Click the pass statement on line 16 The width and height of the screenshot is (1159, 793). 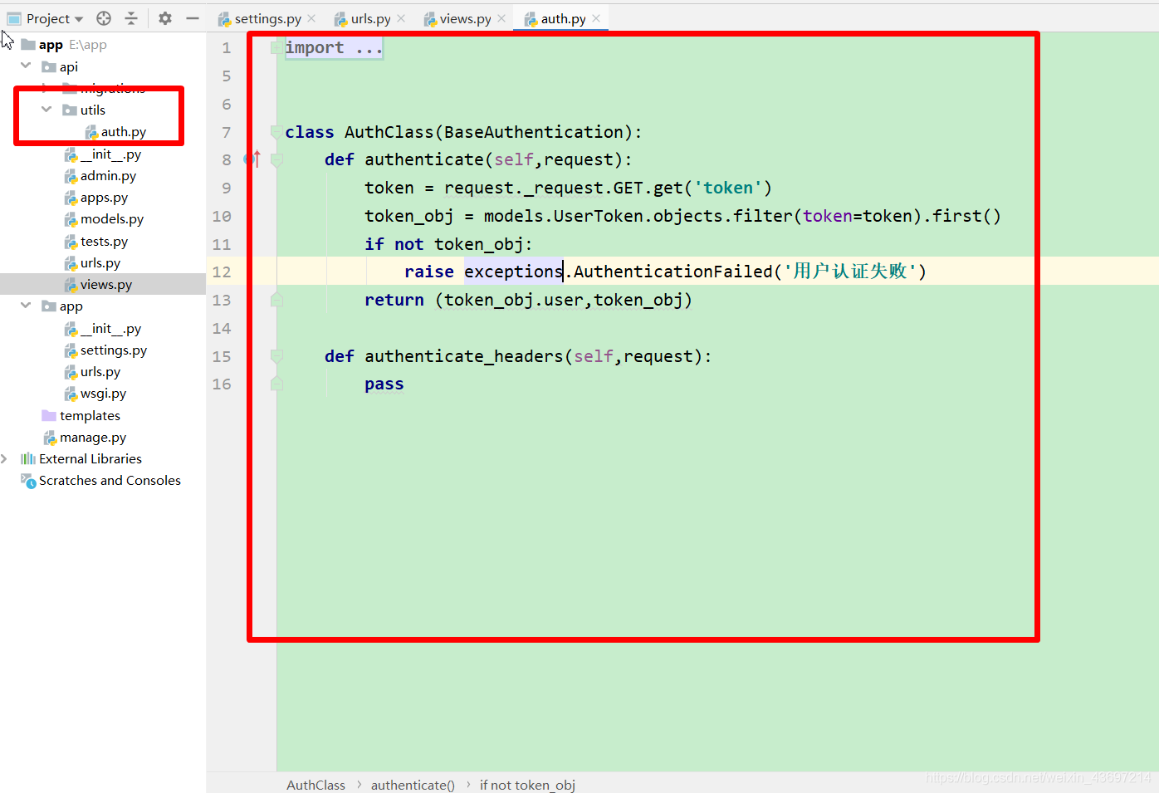(384, 384)
